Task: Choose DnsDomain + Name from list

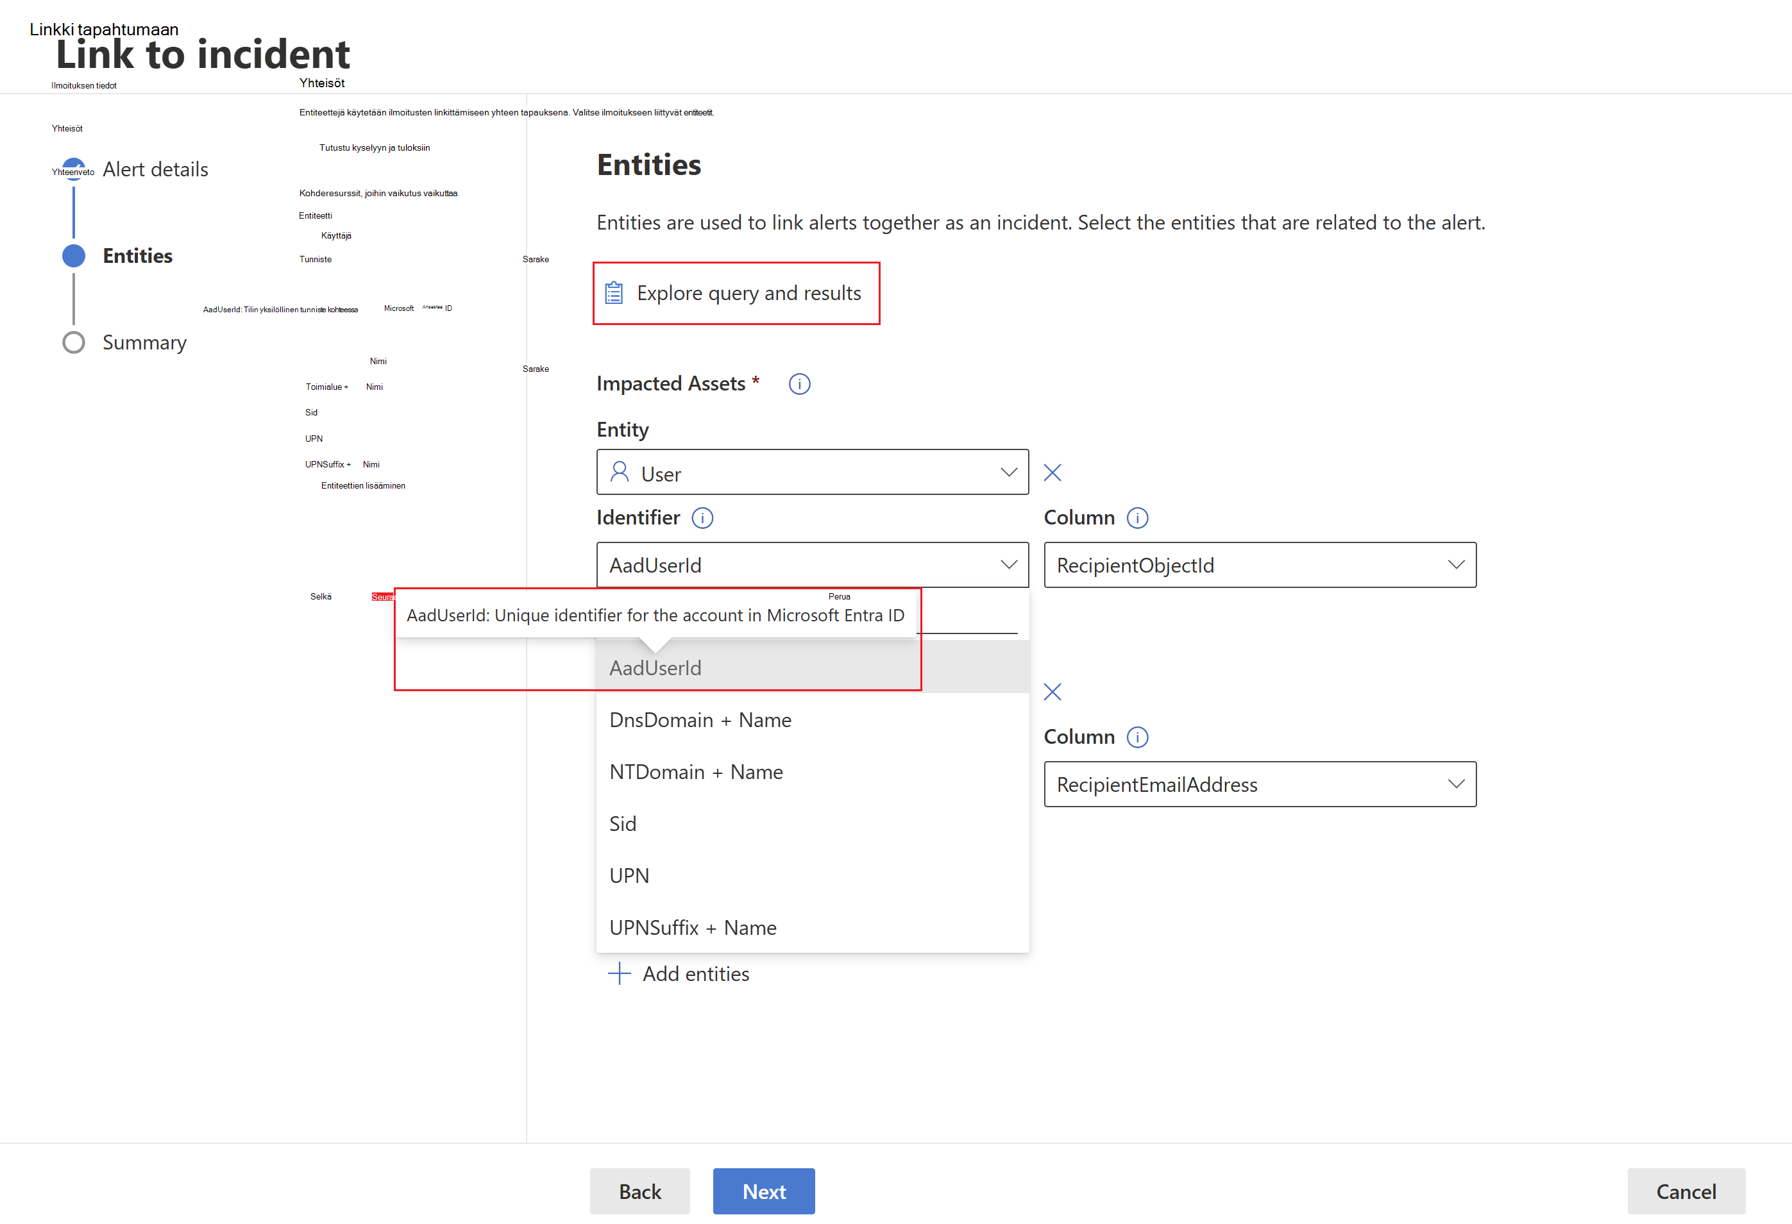Action: (x=700, y=720)
